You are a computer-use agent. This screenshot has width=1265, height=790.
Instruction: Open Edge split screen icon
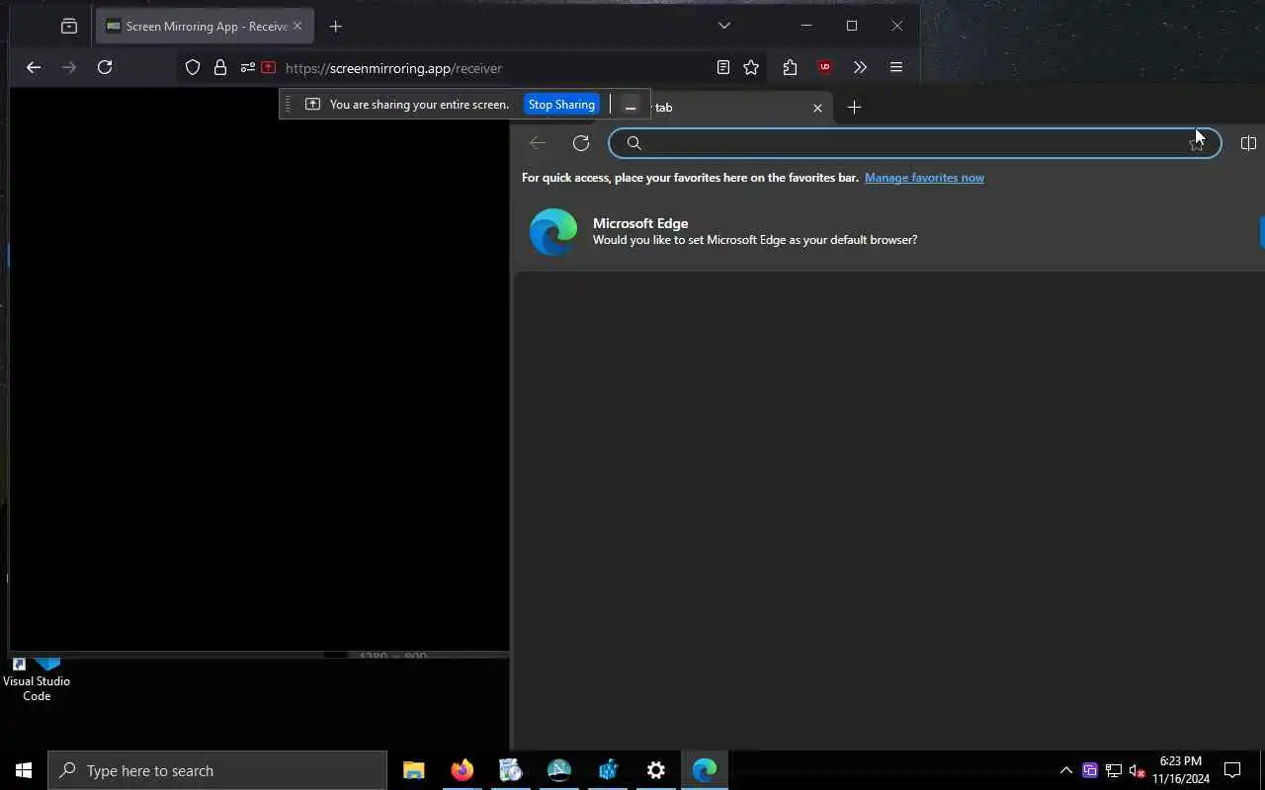[1248, 143]
